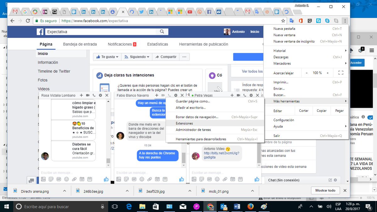Screen dimensions: 377x212
Task: Open options caret for 3eaf529.jpg download
Action: (x=189, y=191)
